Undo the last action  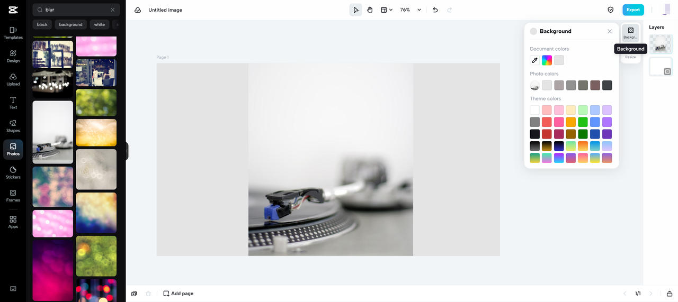435,10
